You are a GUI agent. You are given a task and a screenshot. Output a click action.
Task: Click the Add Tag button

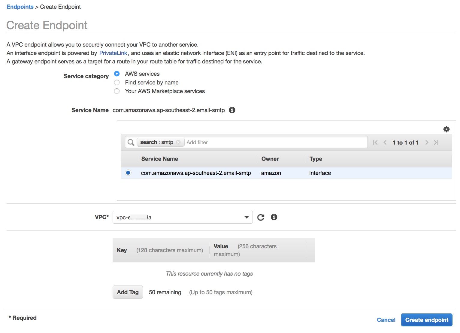[x=128, y=292]
